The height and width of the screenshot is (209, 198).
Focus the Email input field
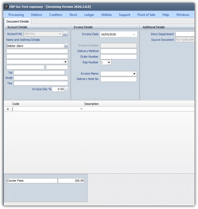(x=41, y=78)
